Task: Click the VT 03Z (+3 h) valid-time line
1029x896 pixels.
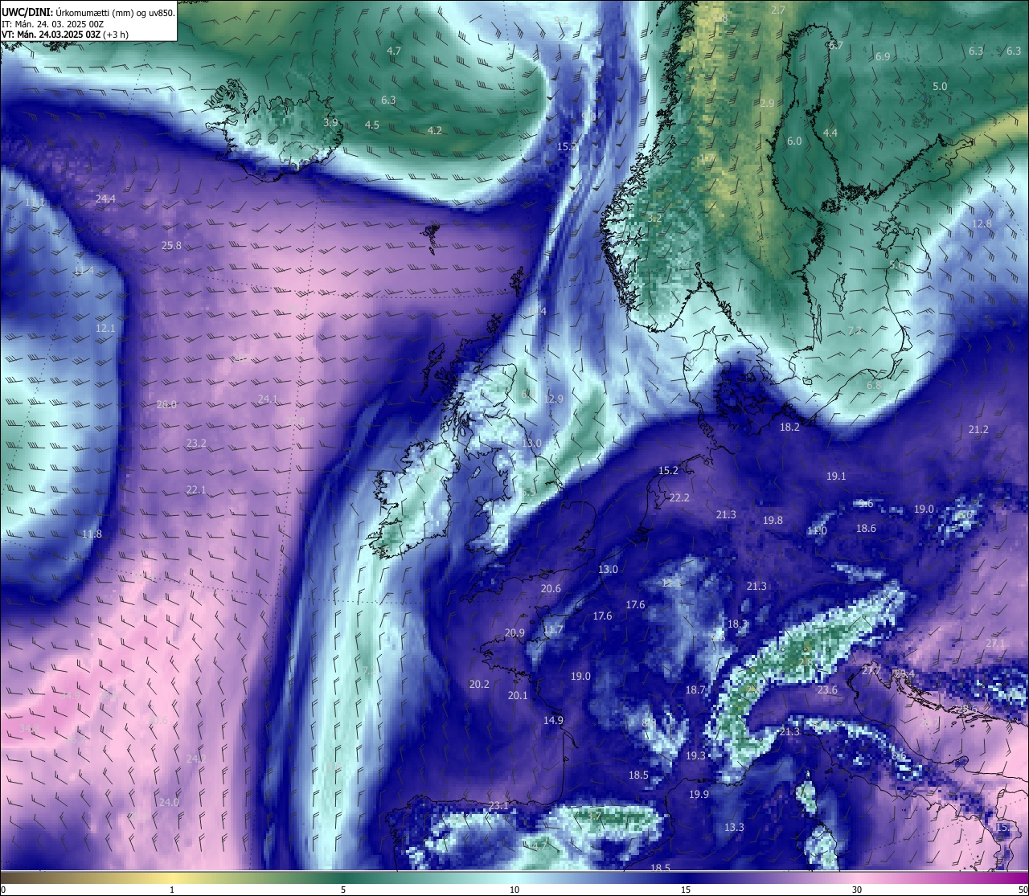Action: coord(65,35)
